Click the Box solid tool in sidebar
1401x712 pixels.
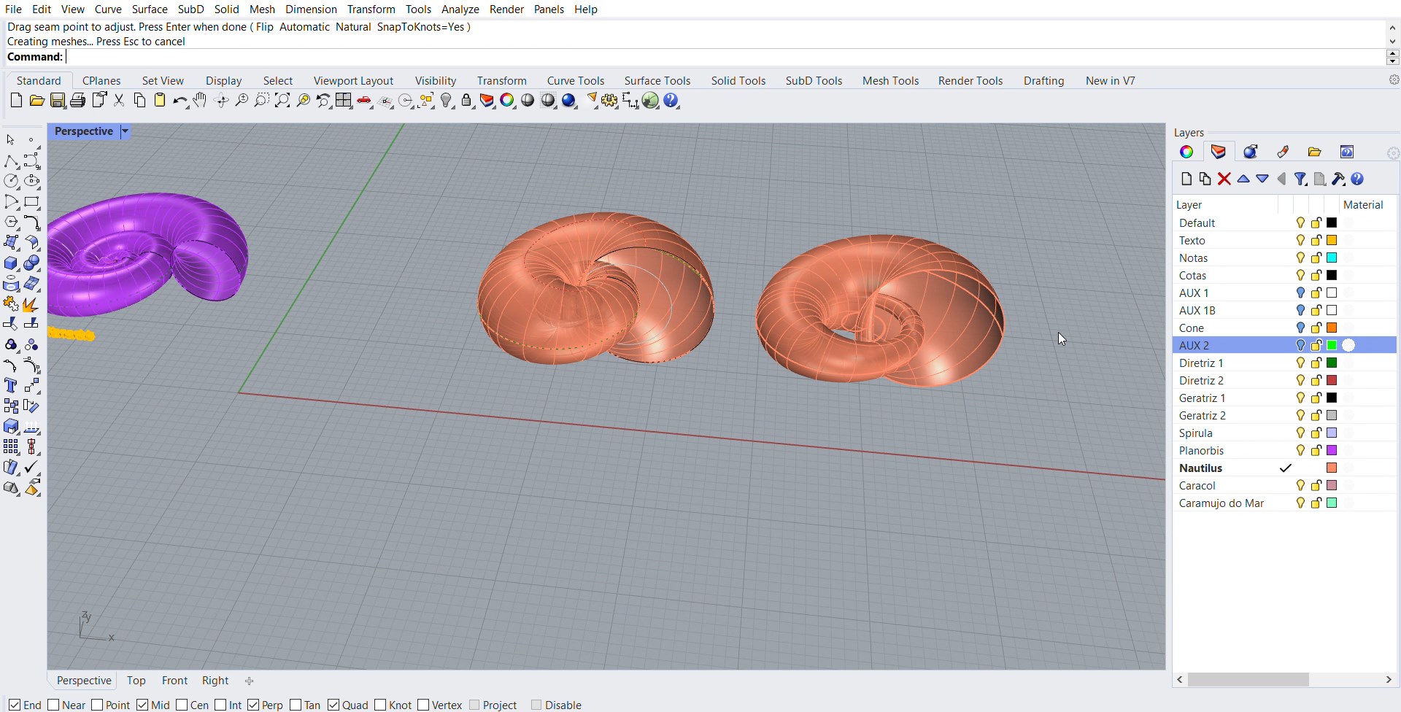[x=11, y=263]
